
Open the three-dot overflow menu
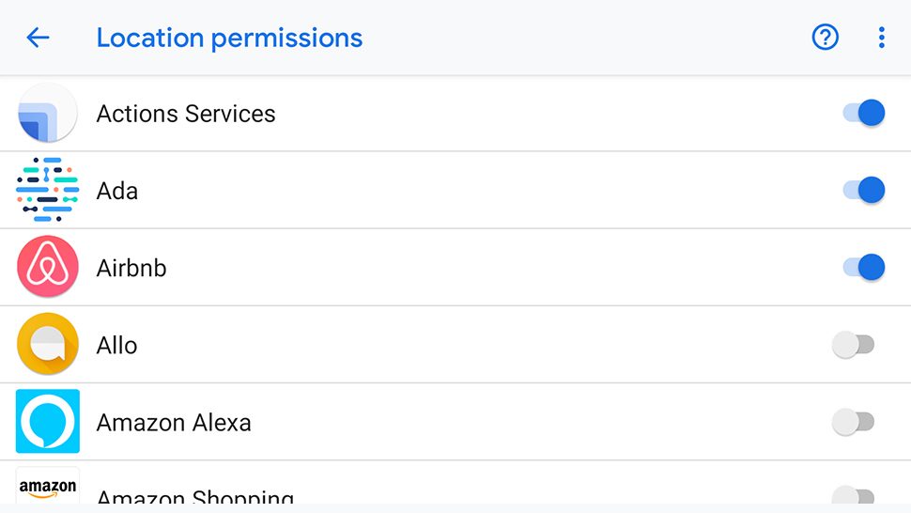pos(881,38)
